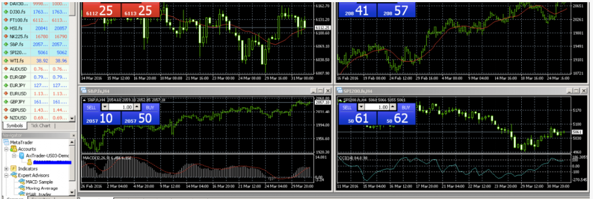Collapse one-click trading panel on SPI200.fs chart
The height and width of the screenshot is (199, 593).
[x=340, y=100]
